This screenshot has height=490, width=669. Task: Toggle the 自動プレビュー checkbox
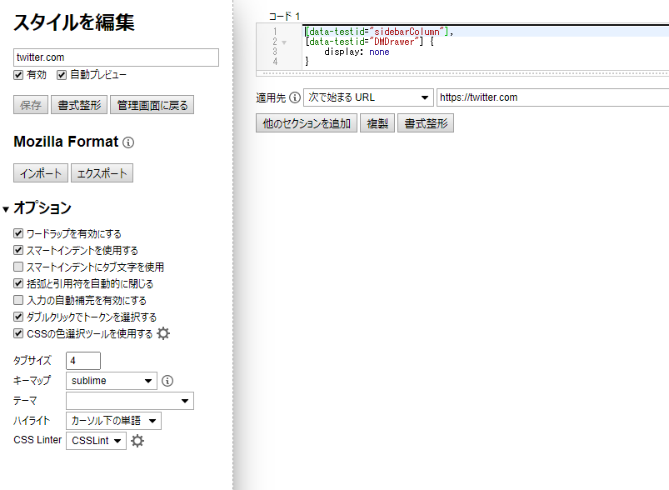61,75
